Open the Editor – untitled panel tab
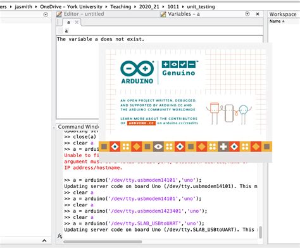The height and width of the screenshot is (248, 300). (84, 14)
